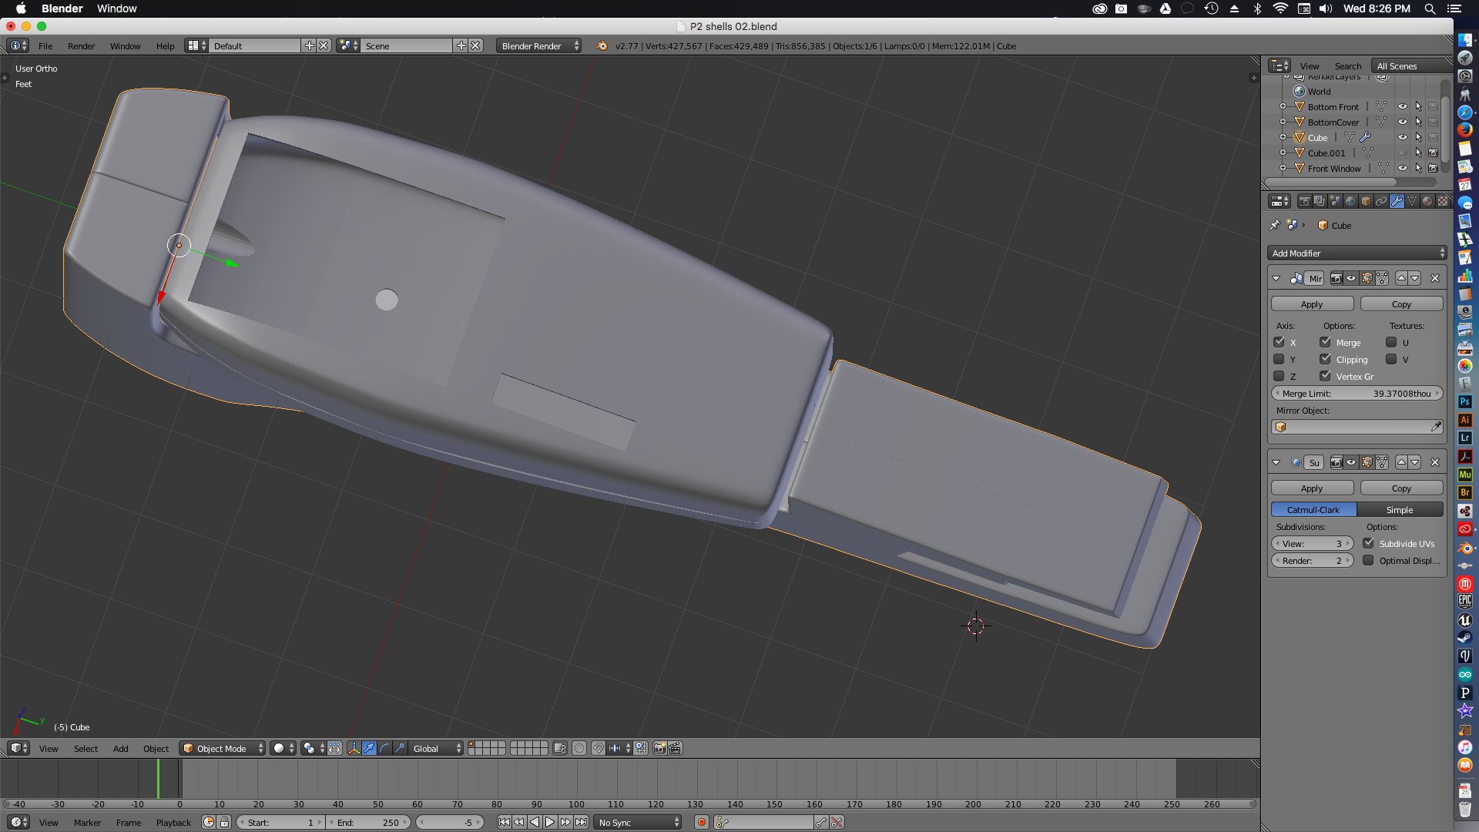Toggle lock camera and layers icon

coord(560,748)
